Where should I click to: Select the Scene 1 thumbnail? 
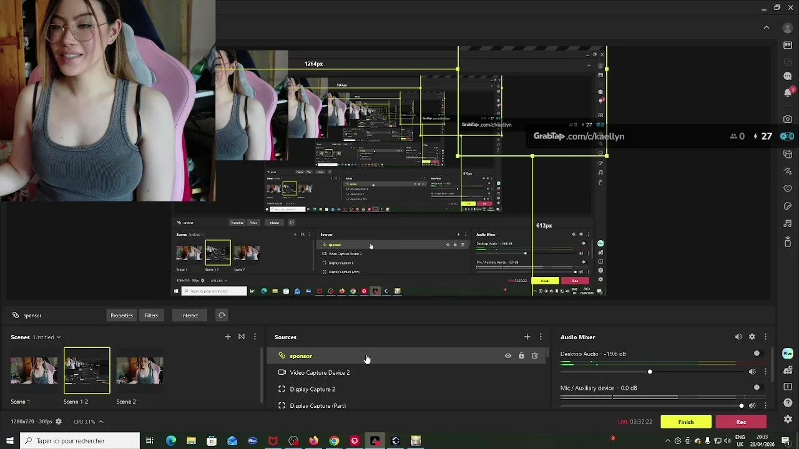click(x=34, y=370)
